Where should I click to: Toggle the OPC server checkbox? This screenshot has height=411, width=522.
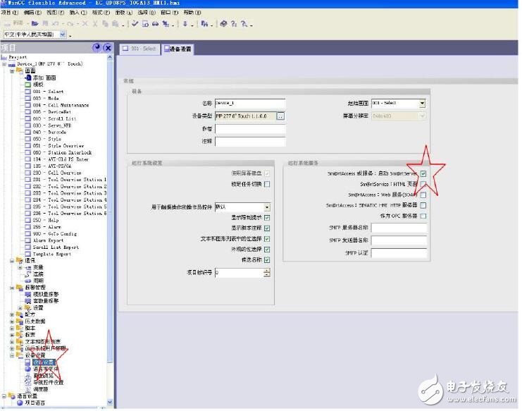click(423, 216)
